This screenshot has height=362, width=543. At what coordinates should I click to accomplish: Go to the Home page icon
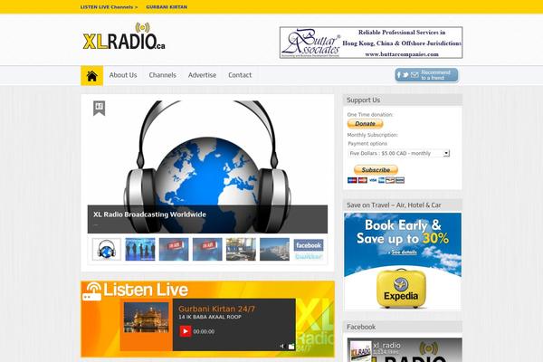point(91,75)
